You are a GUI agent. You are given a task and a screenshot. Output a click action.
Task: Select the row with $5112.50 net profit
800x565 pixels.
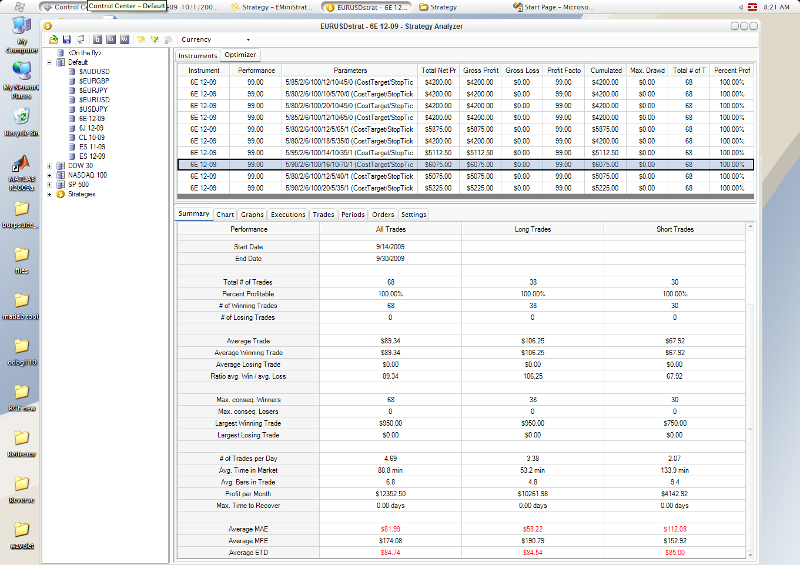tap(466, 153)
